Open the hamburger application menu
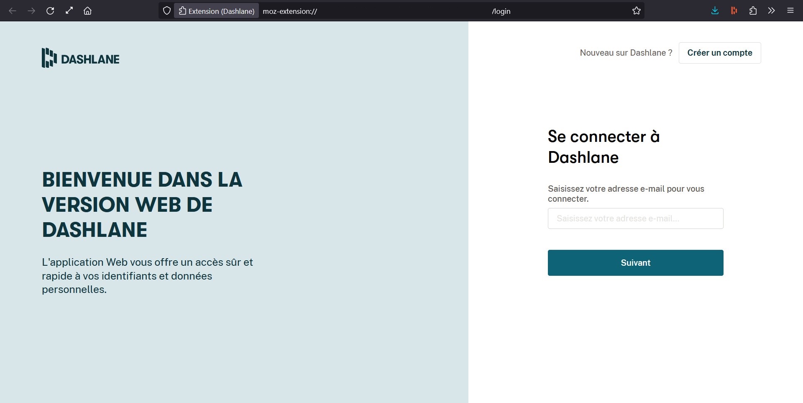 [790, 11]
